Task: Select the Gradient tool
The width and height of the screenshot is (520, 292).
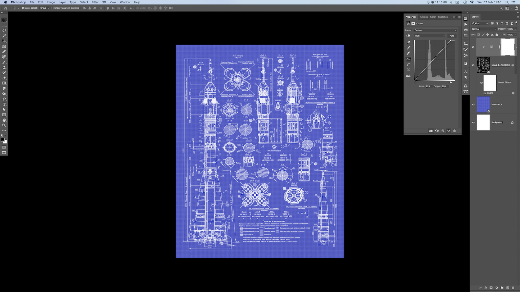Action: click(x=4, y=83)
